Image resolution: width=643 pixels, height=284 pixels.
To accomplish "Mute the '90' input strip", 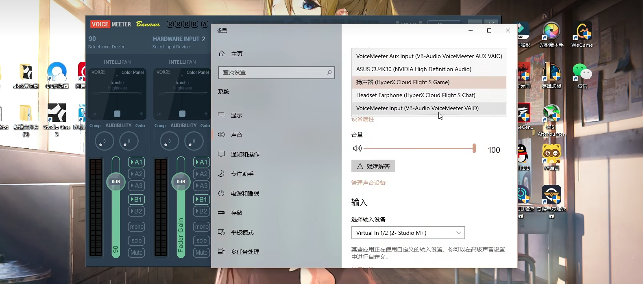I will (x=137, y=253).
